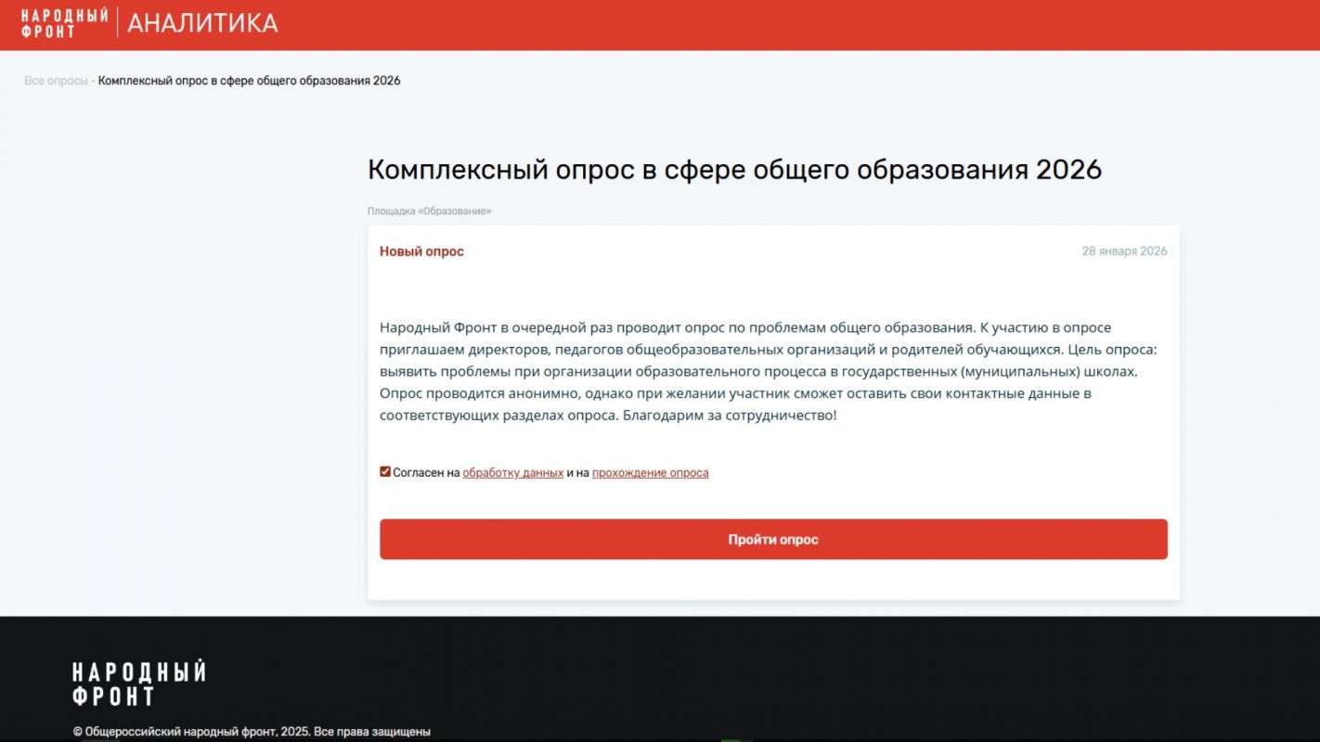Open the АНАЛИТИКА section from the header

click(x=202, y=22)
